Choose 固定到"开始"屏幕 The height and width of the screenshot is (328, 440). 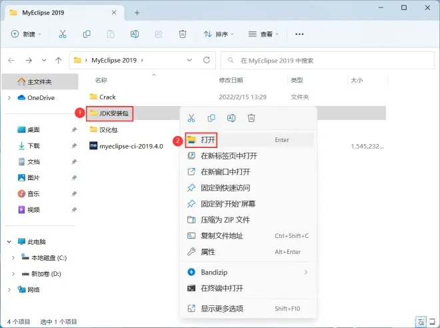click(x=249, y=204)
